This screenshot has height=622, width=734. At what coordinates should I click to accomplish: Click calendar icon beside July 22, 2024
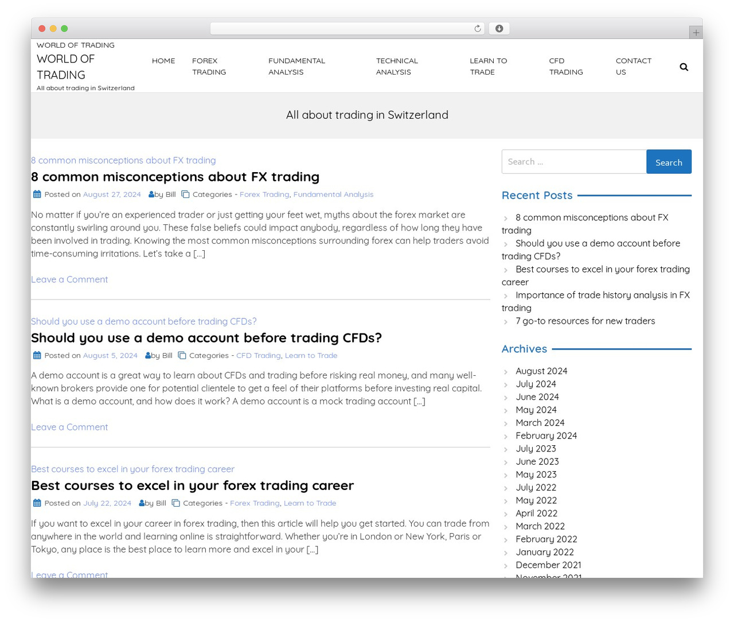(x=37, y=503)
